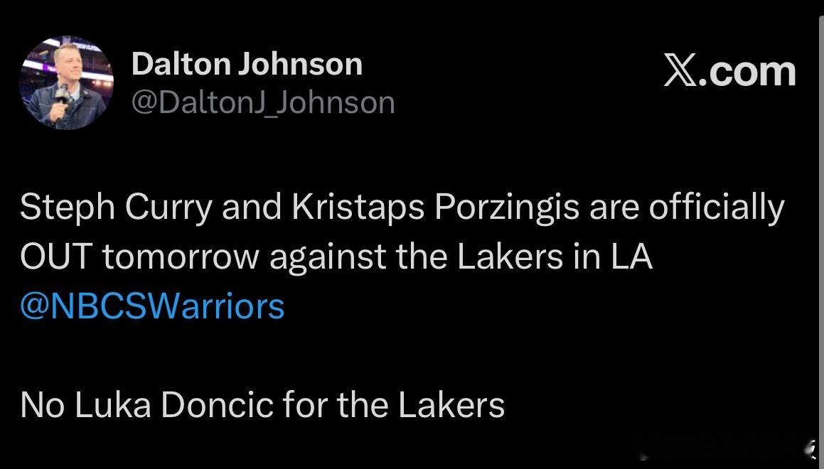Image resolution: width=824 pixels, height=469 pixels.
Task: Click the @DaltonJ_Johnson handle
Action: point(263,103)
